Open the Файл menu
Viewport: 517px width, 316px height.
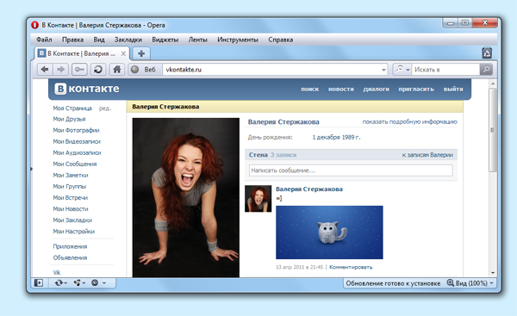44,40
